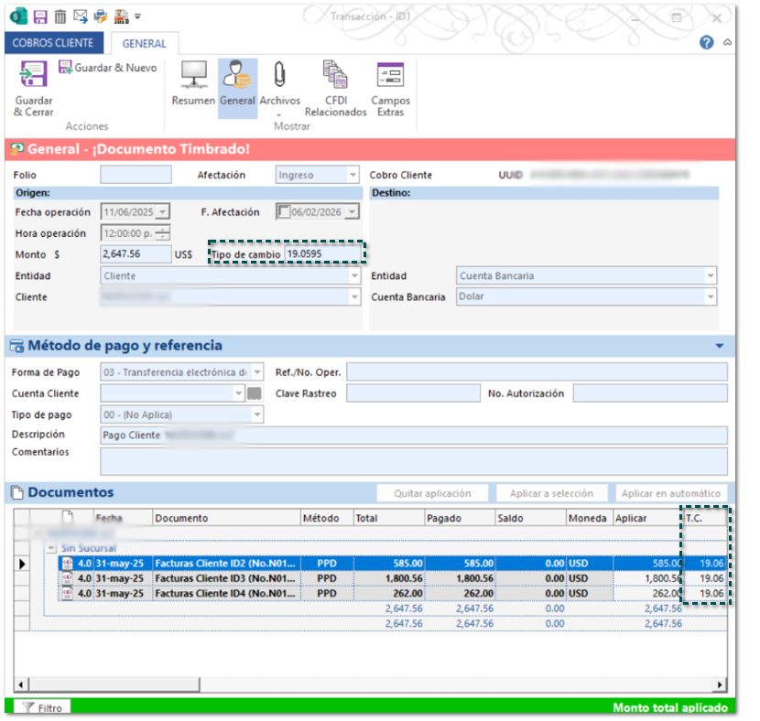Toggle the F. Afectación date checkbox
This screenshot has height=721, width=760.
coord(285,211)
